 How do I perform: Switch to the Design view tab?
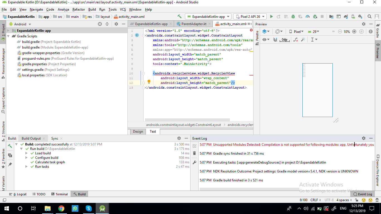tap(138, 132)
